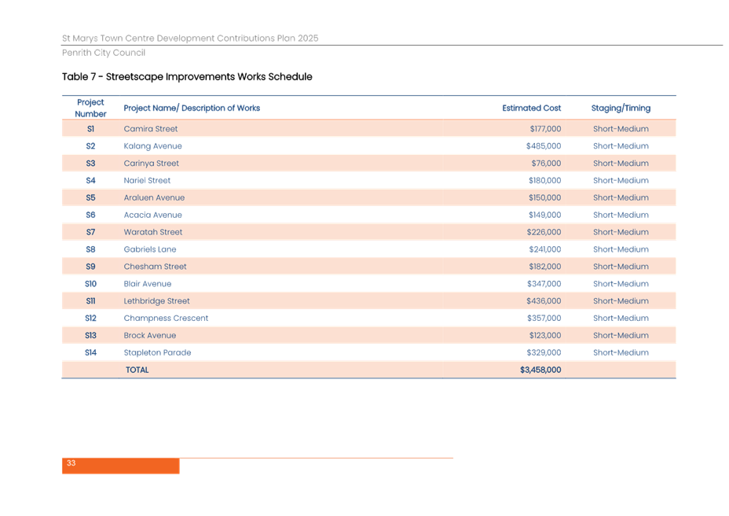This screenshot has width=729, height=516.
Task: Select the Lethbridge Street entry
Action: pos(157,301)
